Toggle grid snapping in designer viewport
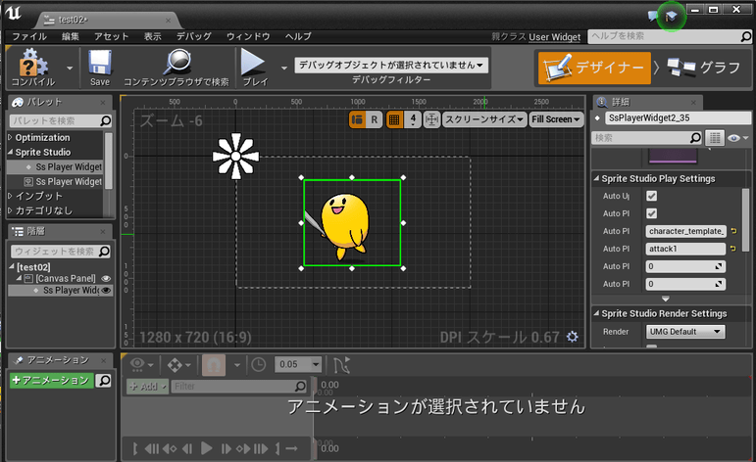 394,119
